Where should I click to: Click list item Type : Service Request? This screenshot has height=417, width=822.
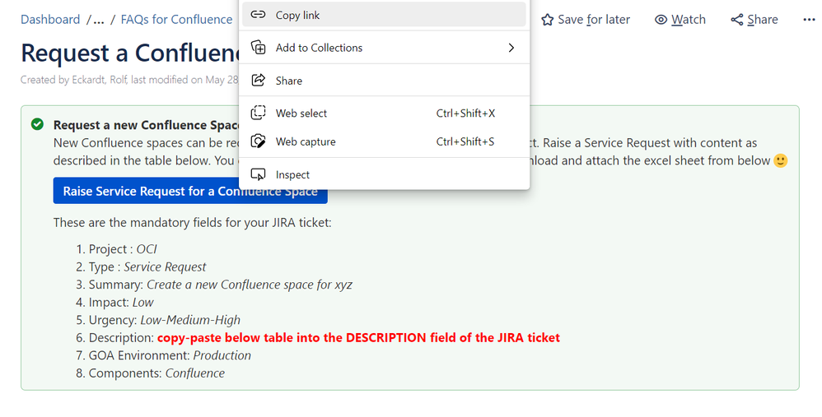tap(147, 266)
